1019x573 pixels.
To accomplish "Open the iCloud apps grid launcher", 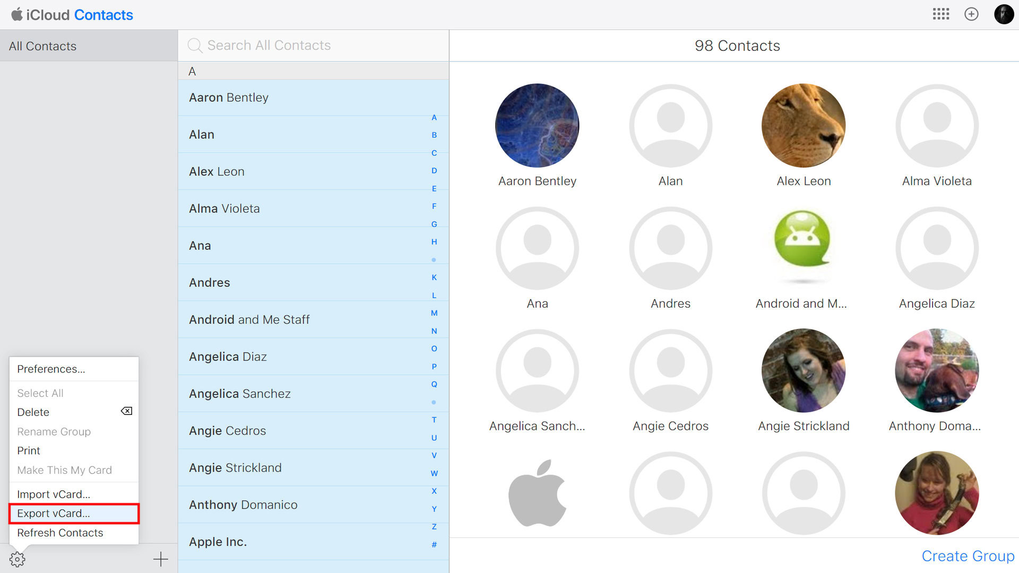I will (941, 14).
